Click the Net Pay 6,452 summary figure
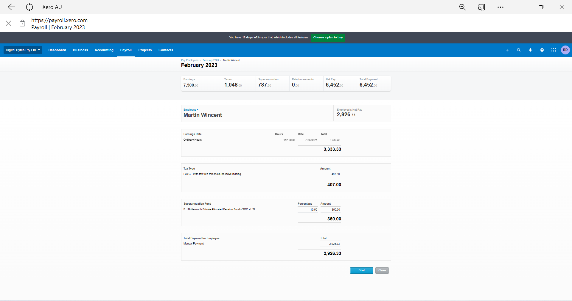Viewport: 572px width, 301px height. click(x=334, y=85)
